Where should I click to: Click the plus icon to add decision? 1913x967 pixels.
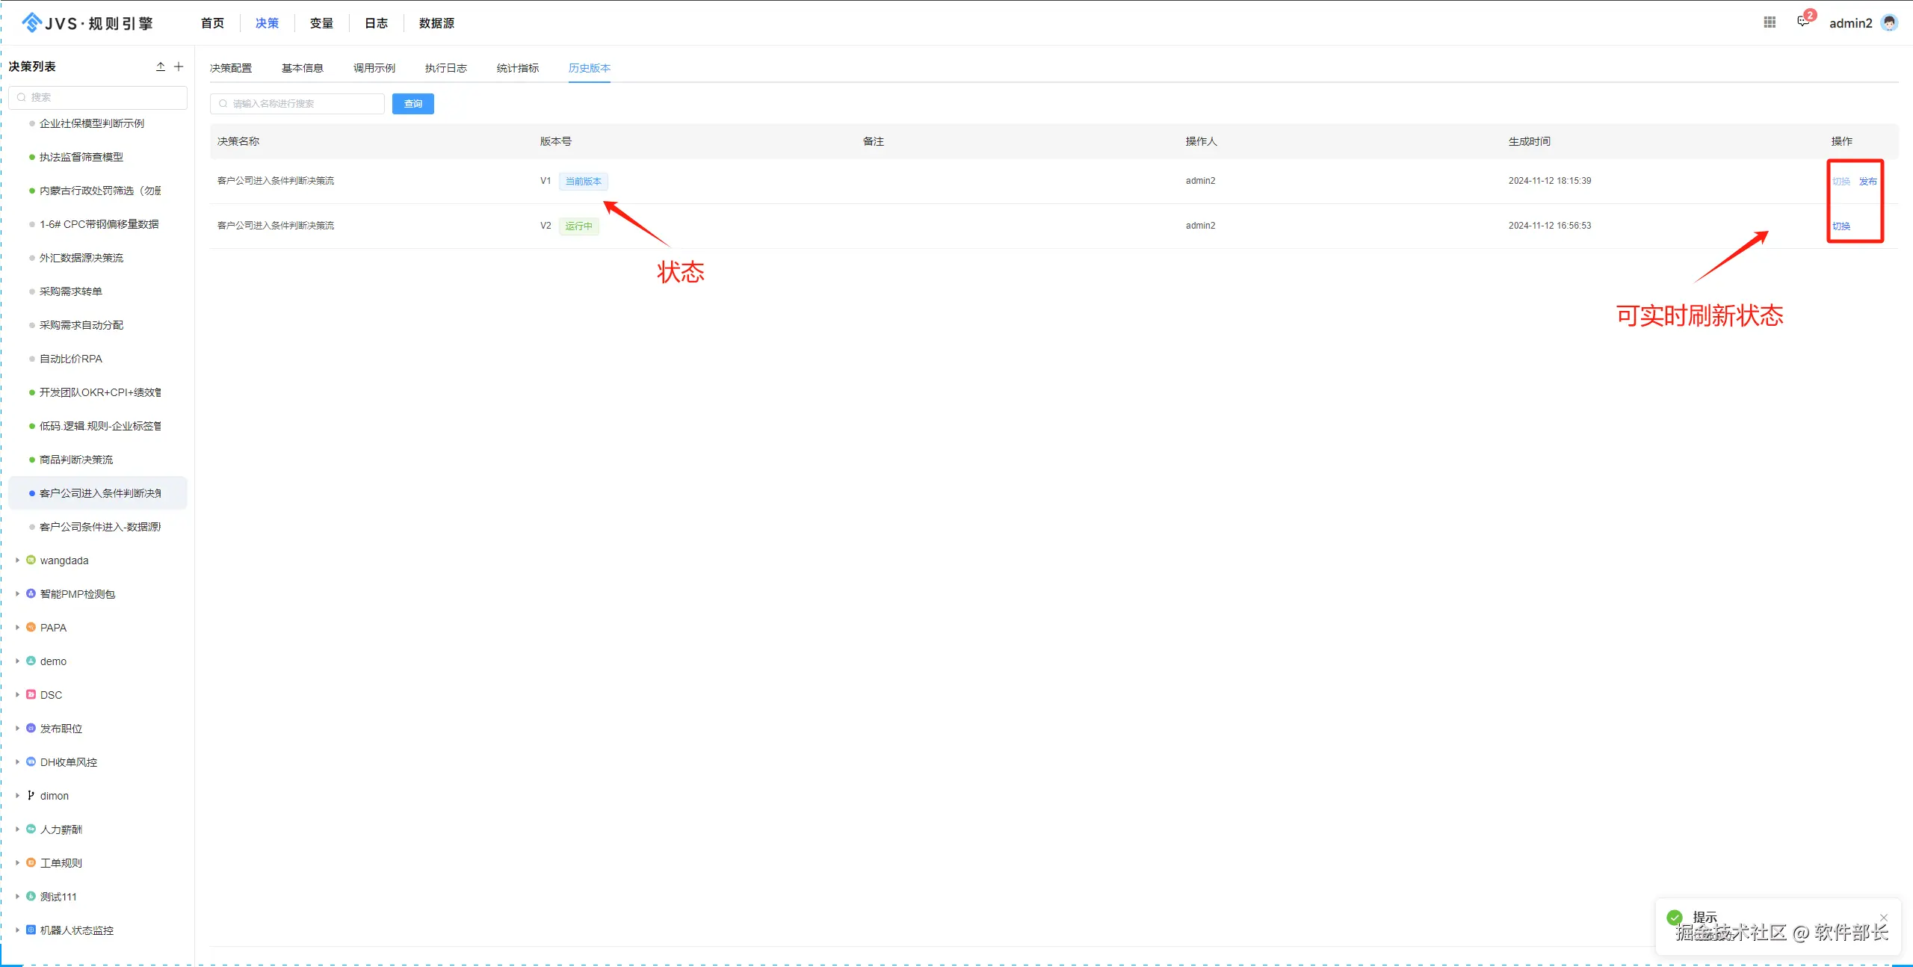[179, 67]
